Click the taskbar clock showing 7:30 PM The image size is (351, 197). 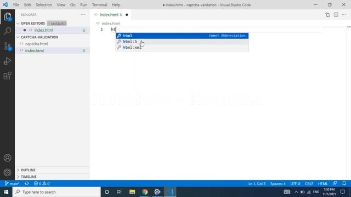[x=329, y=192]
